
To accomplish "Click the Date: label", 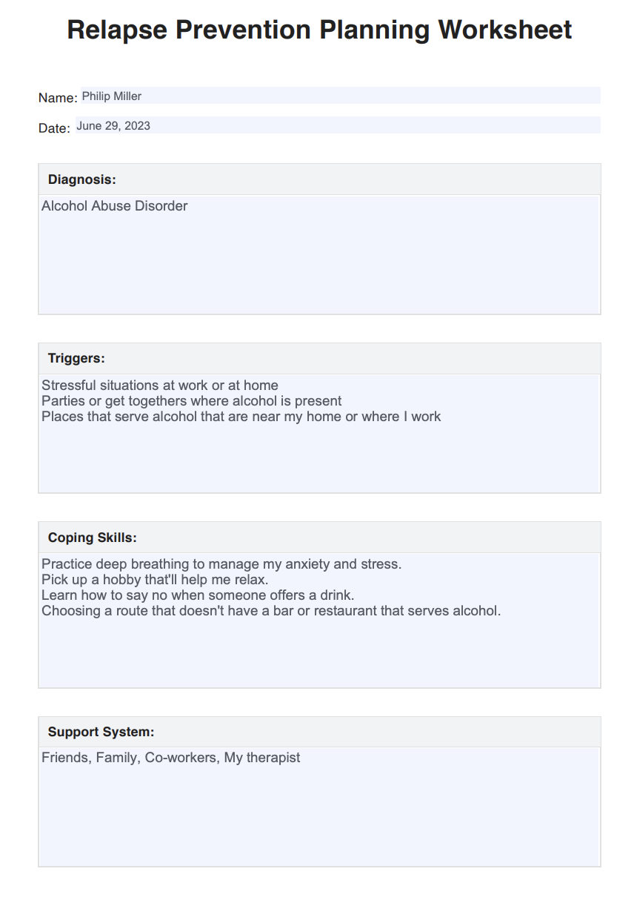I will point(54,128).
